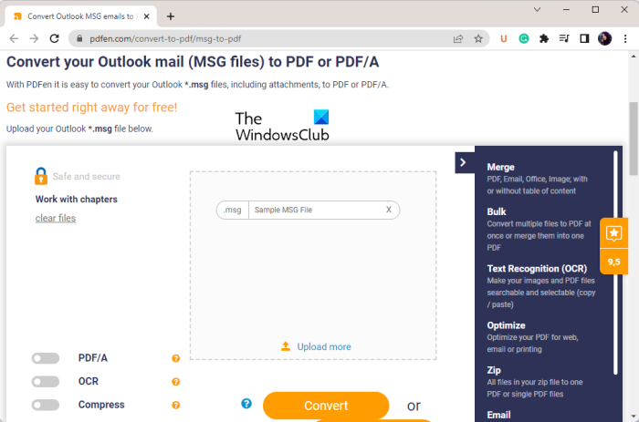639x422 pixels.
Task: Open help for OCR option
Action: pos(175,382)
